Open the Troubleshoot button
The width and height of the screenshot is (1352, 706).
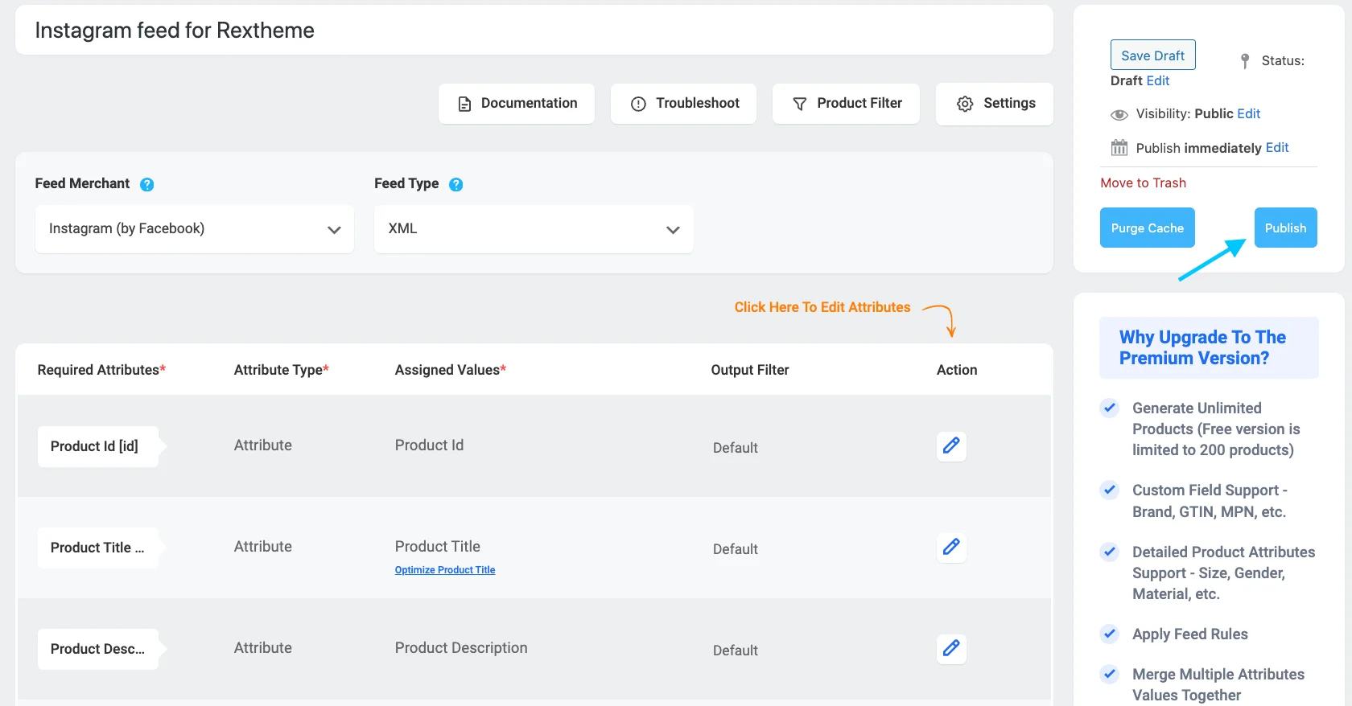click(x=683, y=104)
